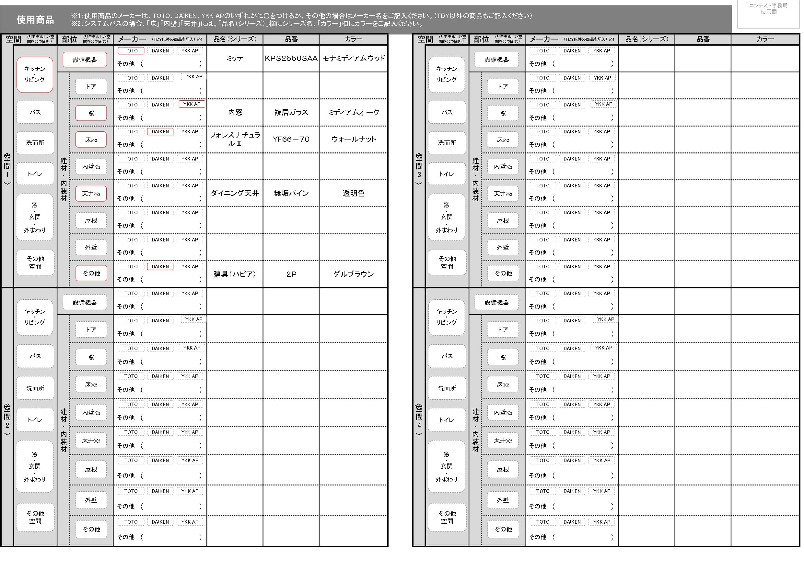Click the red-circled 天井※2 part box in 空間1
The height and width of the screenshot is (568, 804).
[x=91, y=194]
